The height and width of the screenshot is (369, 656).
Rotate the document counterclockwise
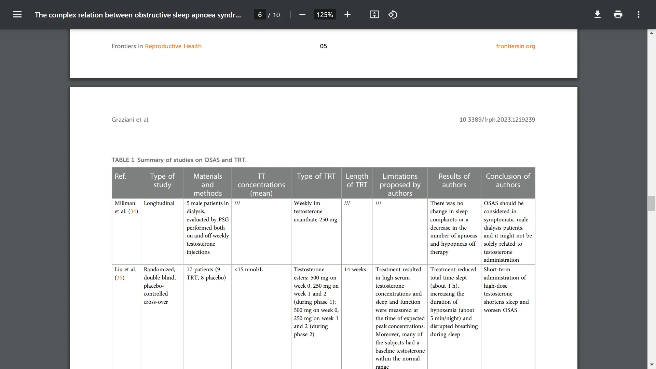click(393, 14)
